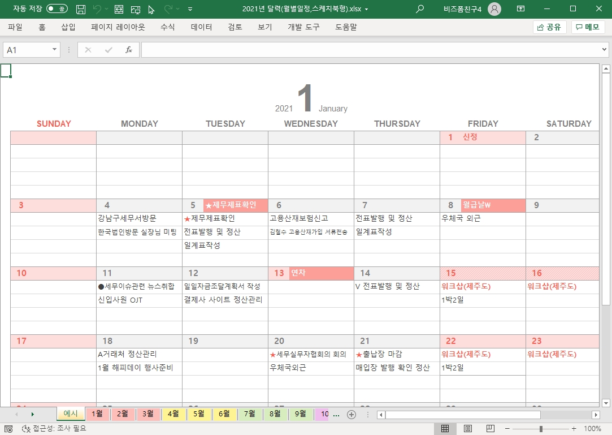Click the horizontal scrollbar right arrow

[x=596, y=415]
